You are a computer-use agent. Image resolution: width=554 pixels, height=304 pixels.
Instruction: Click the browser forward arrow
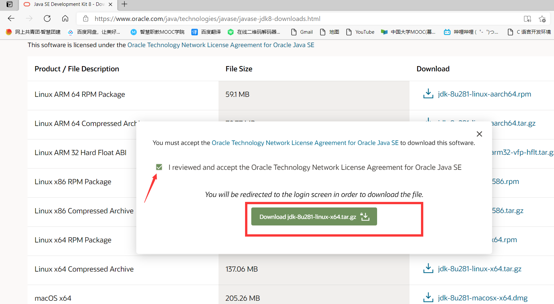click(x=29, y=18)
